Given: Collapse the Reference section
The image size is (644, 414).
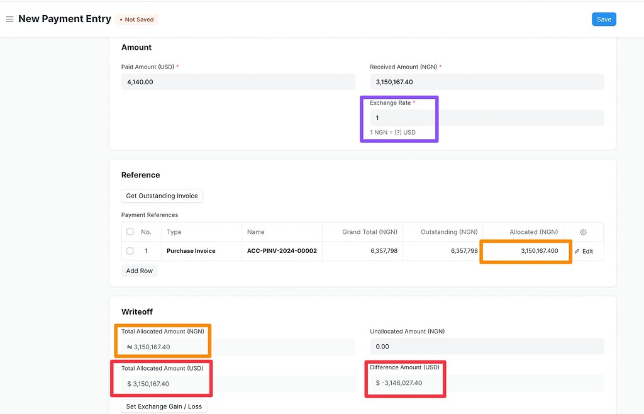Looking at the screenshot, I should click(x=140, y=174).
